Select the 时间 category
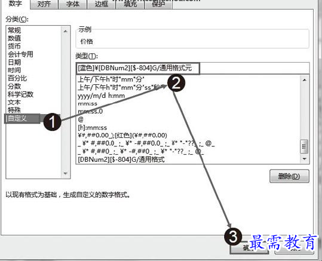 (14, 70)
